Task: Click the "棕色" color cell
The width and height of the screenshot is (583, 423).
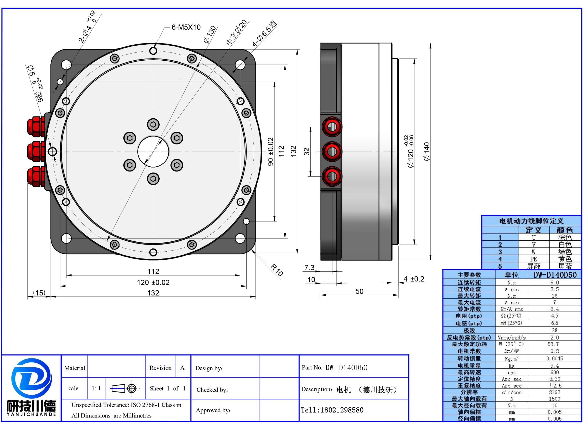Action: (565, 237)
